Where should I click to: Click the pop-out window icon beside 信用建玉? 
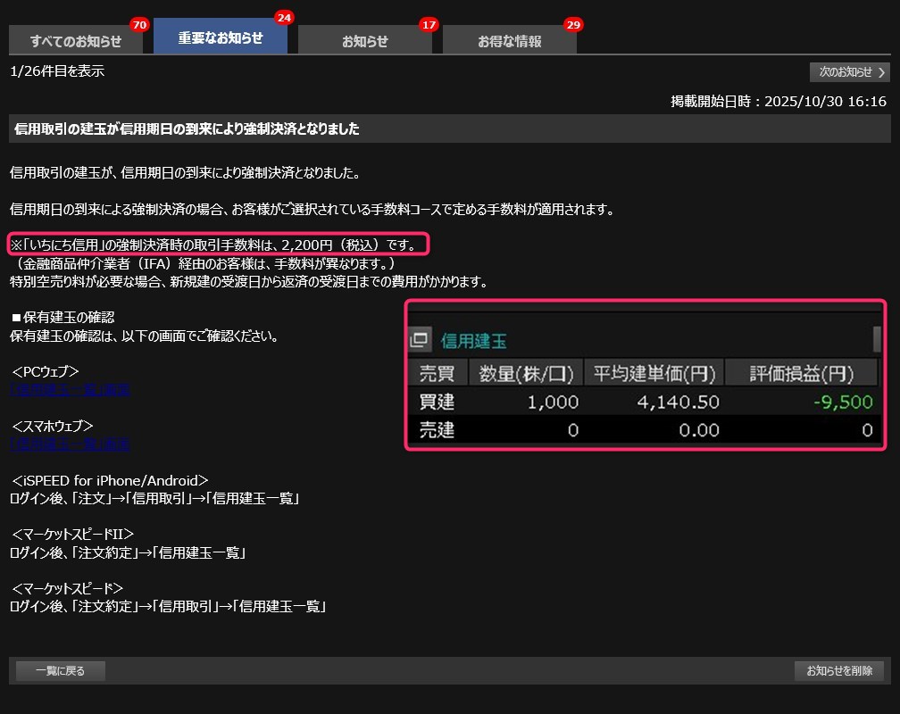(x=420, y=340)
